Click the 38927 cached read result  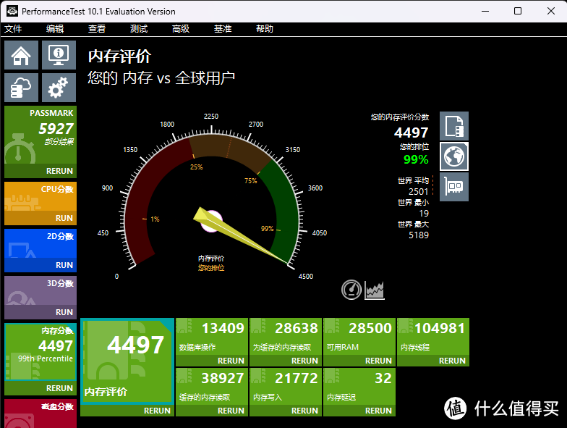coord(212,387)
